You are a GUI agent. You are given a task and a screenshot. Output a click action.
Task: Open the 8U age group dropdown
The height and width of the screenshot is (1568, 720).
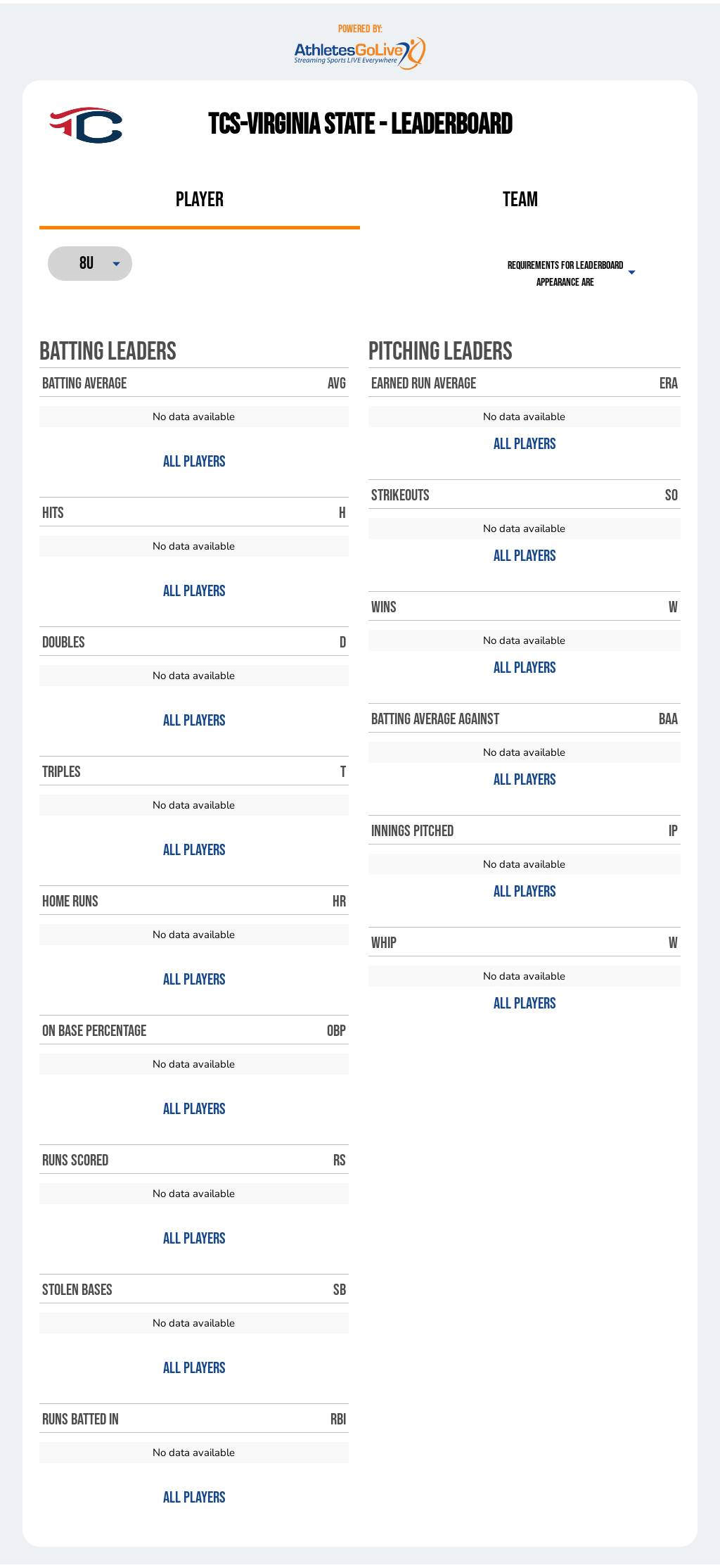[x=90, y=263]
